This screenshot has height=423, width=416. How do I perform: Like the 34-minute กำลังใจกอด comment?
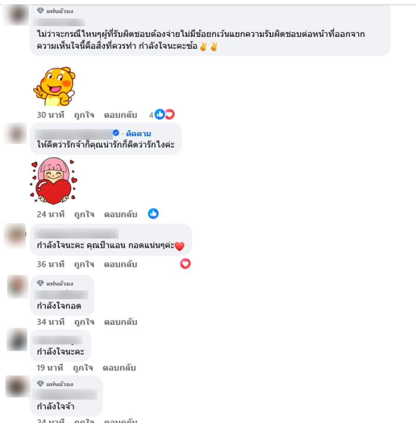click(84, 322)
